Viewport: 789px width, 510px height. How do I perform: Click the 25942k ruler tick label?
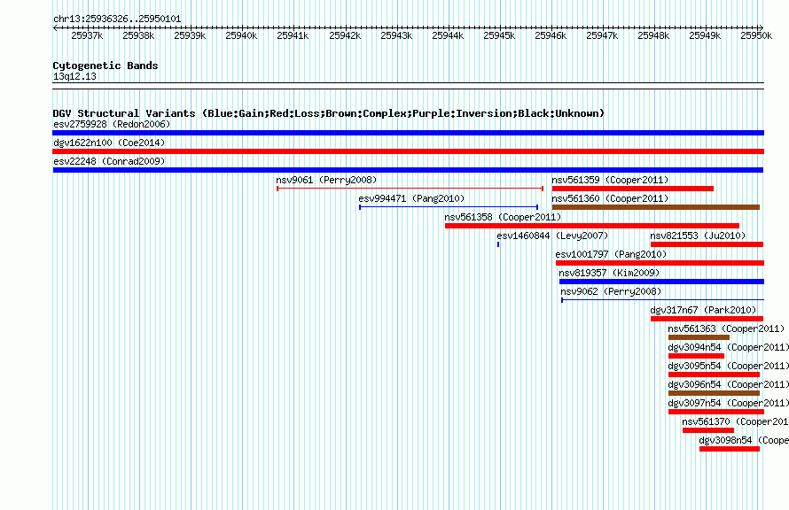click(x=345, y=35)
